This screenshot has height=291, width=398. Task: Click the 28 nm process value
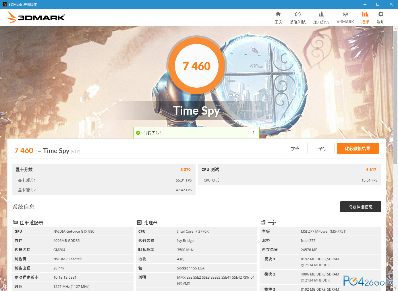pos(59,268)
